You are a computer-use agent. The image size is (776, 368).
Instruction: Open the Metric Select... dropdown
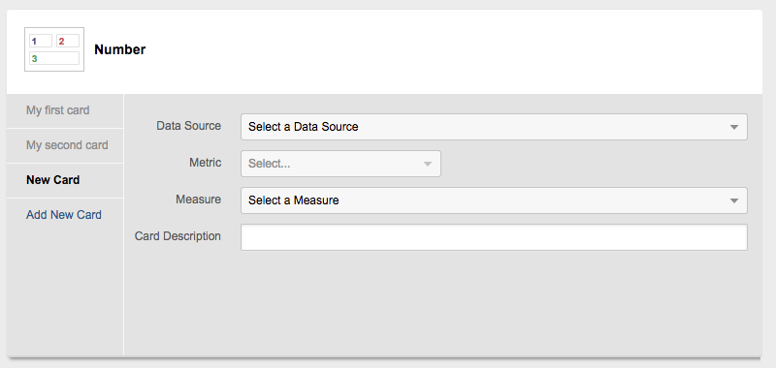(341, 164)
